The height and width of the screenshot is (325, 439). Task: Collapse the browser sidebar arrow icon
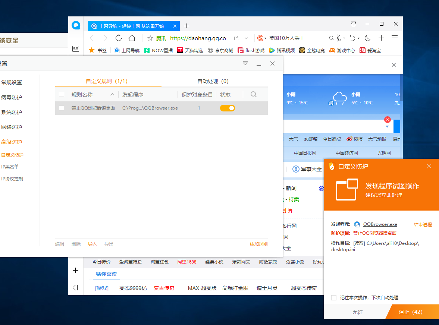pyautogui.click(x=75, y=287)
